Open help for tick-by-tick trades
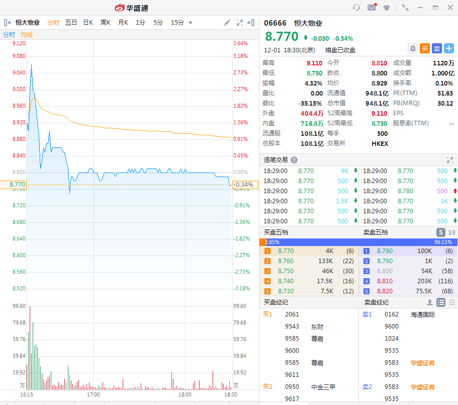Image resolution: width=458 pixels, height=405 pixels. (x=294, y=160)
